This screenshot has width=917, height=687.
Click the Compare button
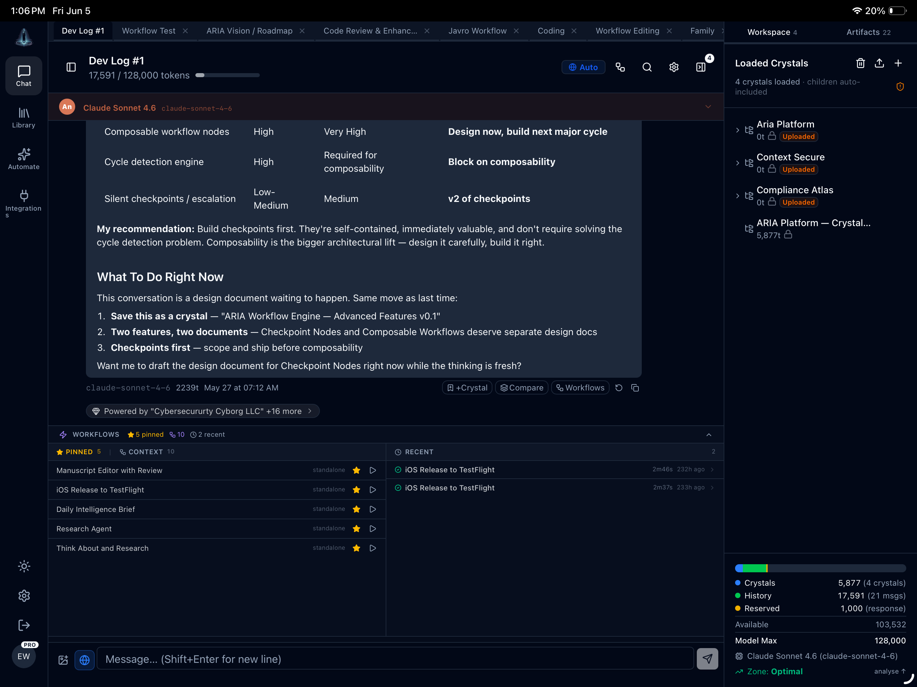coord(522,387)
